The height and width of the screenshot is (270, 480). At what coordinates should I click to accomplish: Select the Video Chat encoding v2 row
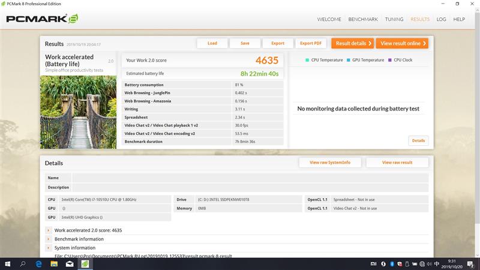click(x=203, y=133)
